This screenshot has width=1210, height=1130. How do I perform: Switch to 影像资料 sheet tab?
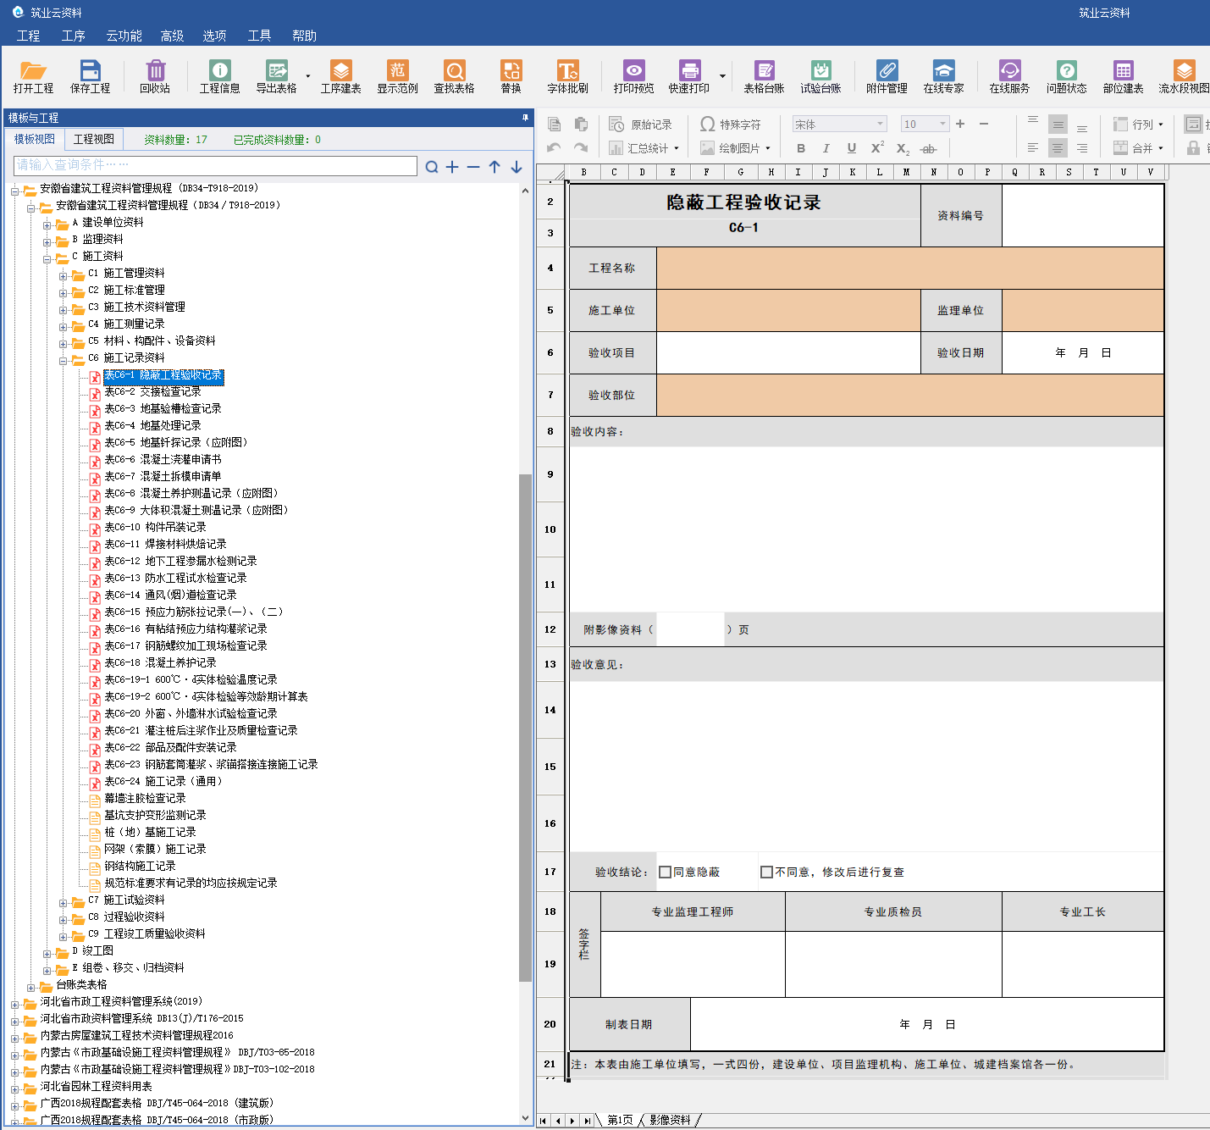coord(670,1120)
